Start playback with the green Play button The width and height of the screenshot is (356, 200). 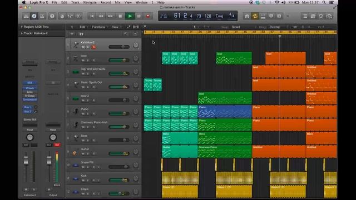[x=130, y=16]
